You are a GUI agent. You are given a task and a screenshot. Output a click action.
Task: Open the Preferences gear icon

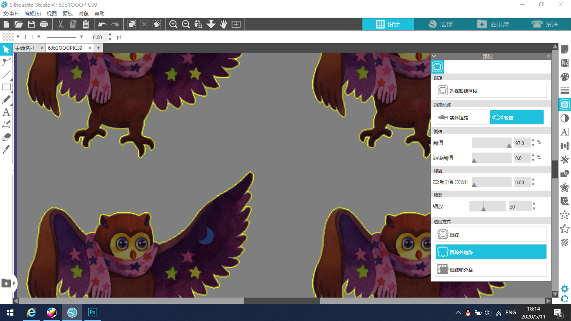point(565,289)
